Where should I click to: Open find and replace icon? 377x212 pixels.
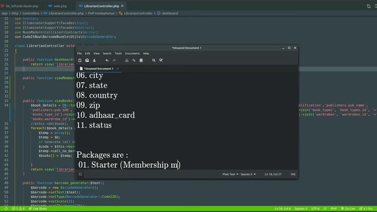161,60
